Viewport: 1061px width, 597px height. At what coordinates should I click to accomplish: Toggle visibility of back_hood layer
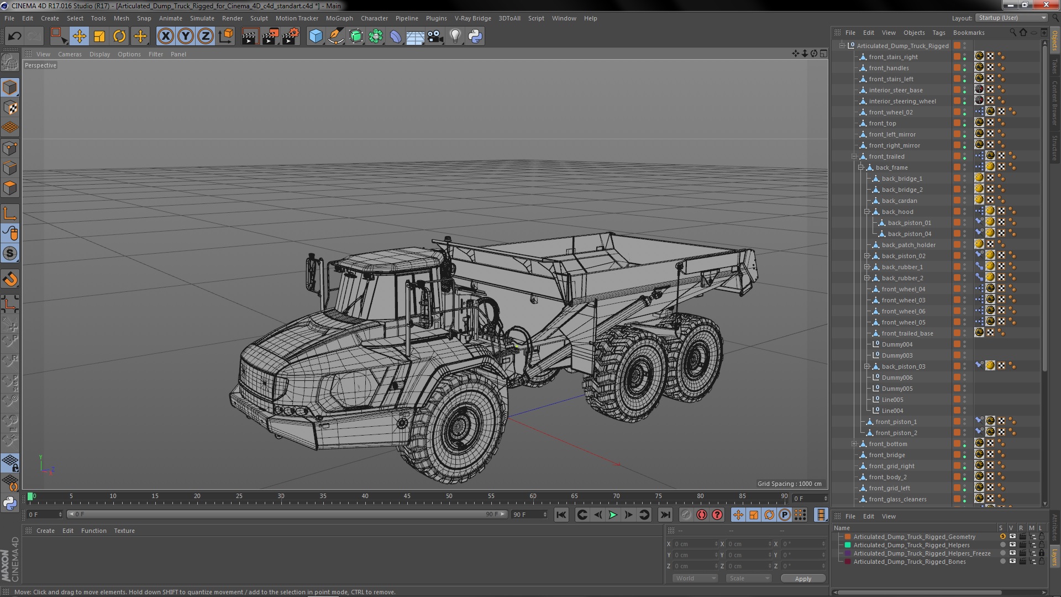(x=965, y=211)
